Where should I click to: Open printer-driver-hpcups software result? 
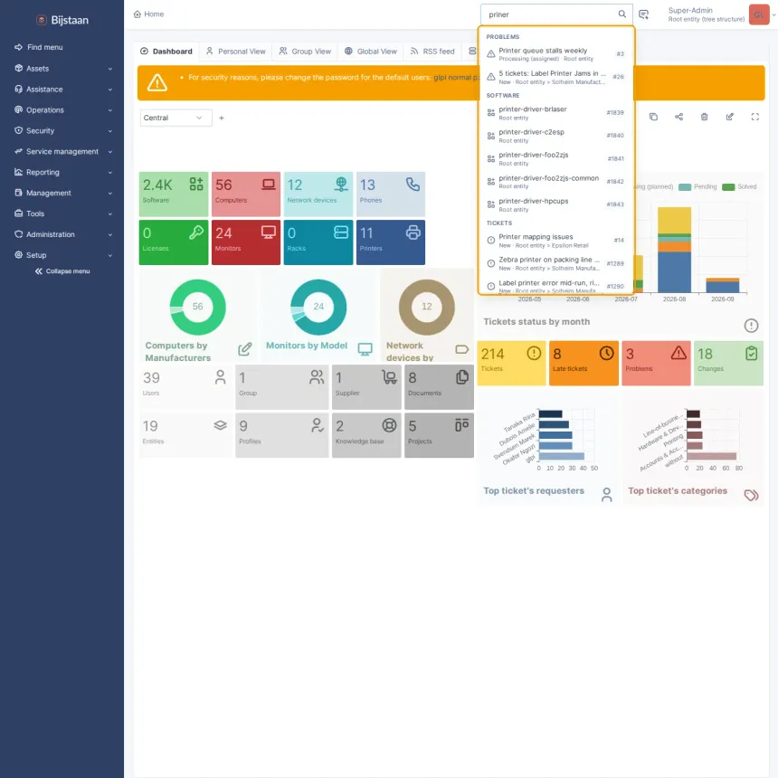(555, 204)
